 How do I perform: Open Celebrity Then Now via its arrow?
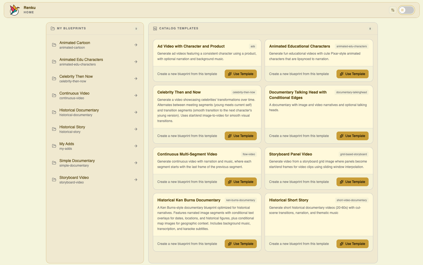point(136,79)
